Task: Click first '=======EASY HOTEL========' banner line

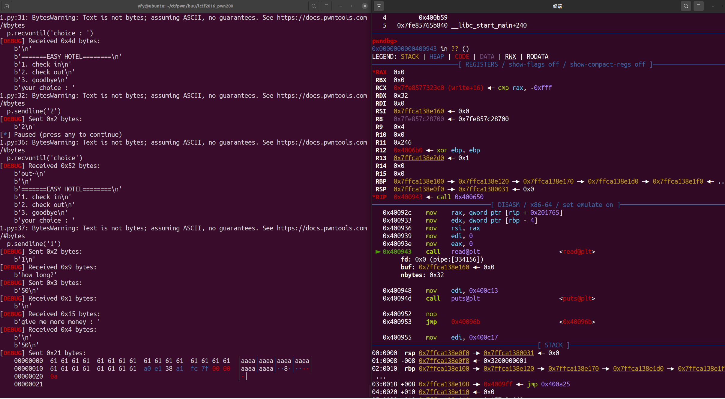Action: 68,57
